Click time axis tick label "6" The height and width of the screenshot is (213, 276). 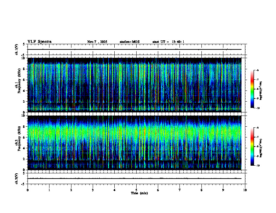(158, 190)
